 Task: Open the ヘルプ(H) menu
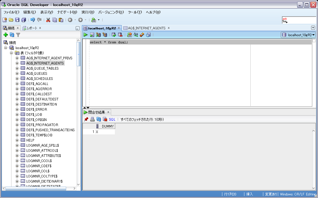click(x=153, y=12)
